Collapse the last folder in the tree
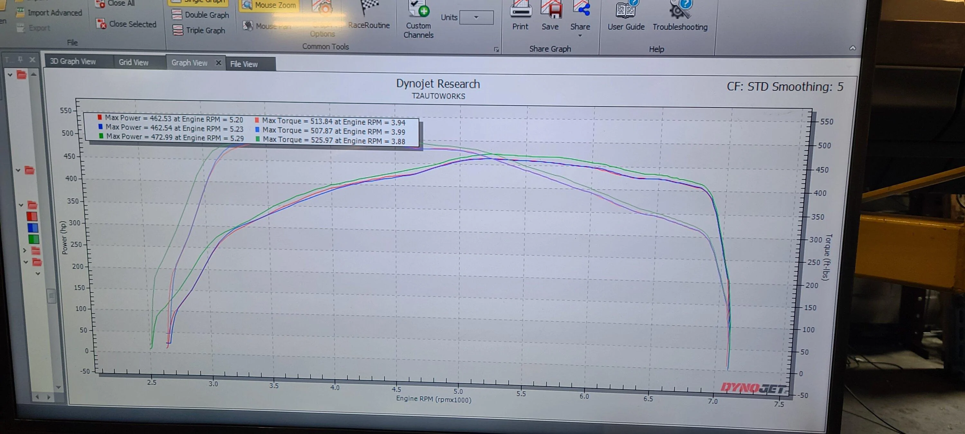The width and height of the screenshot is (965, 434). 26,262
